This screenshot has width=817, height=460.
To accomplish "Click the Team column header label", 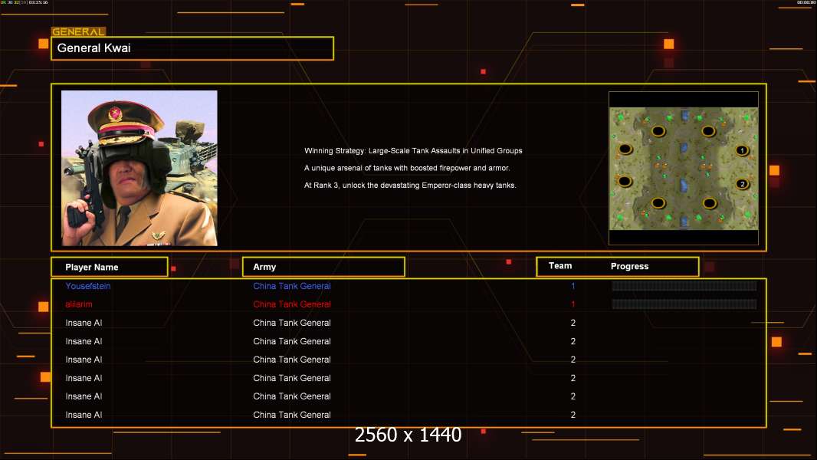I will point(560,266).
